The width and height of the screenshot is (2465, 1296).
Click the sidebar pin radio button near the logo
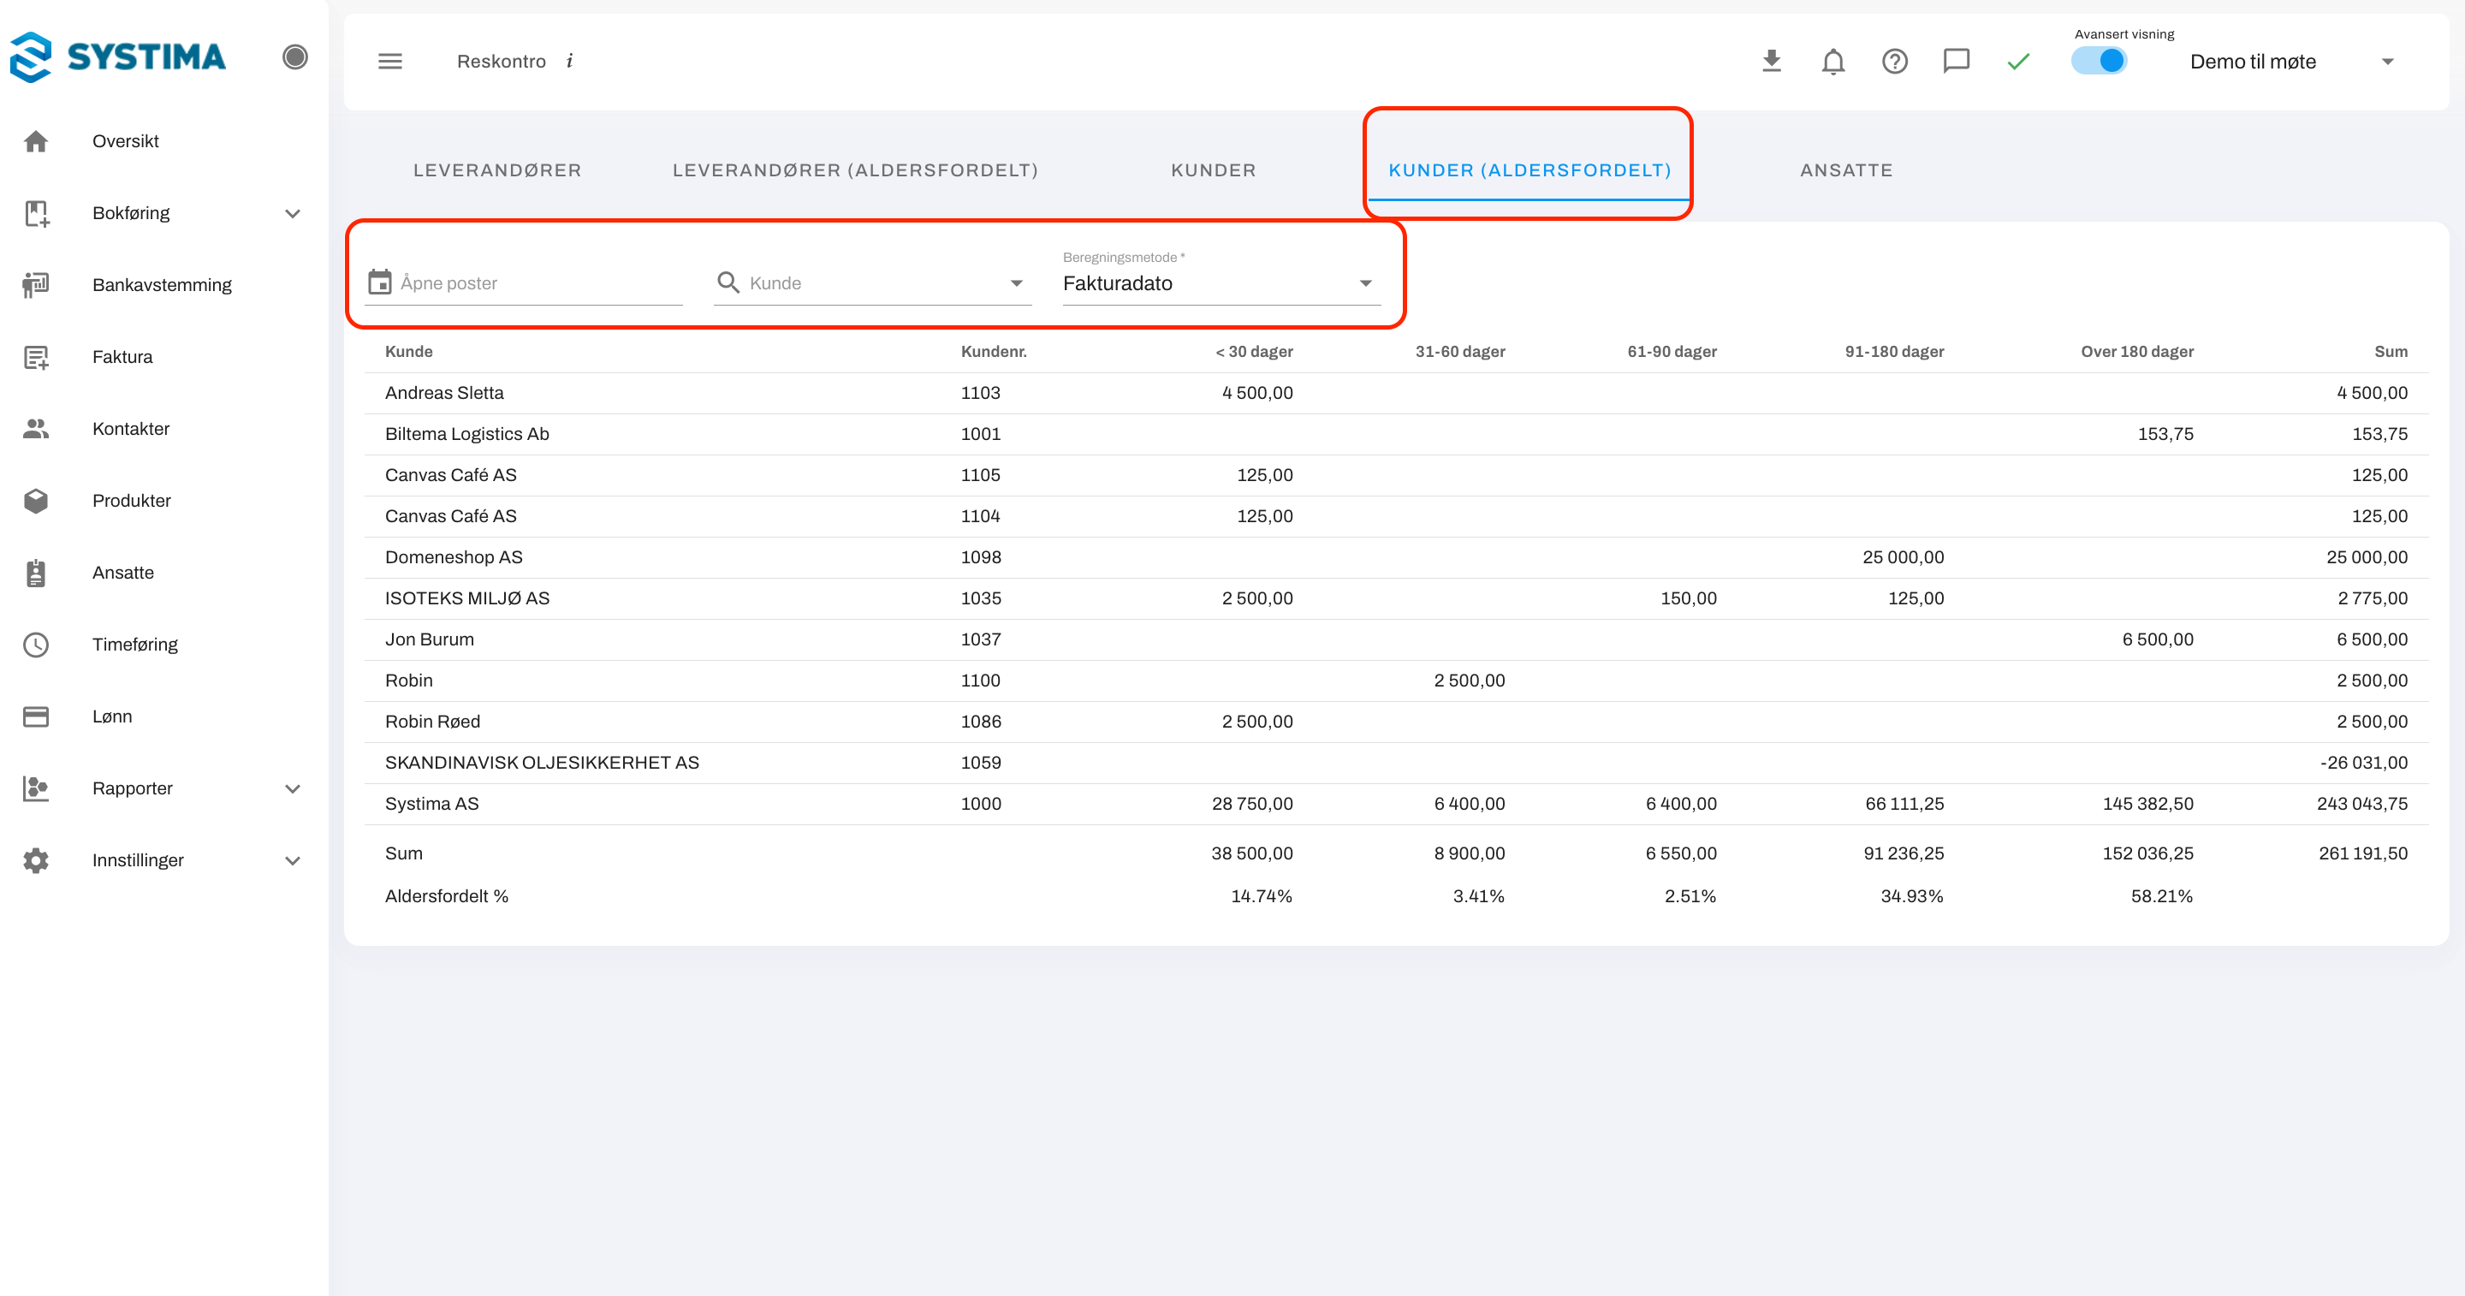pos(294,57)
